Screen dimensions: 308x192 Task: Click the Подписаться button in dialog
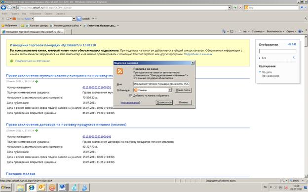pyautogui.click(x=164, y=102)
